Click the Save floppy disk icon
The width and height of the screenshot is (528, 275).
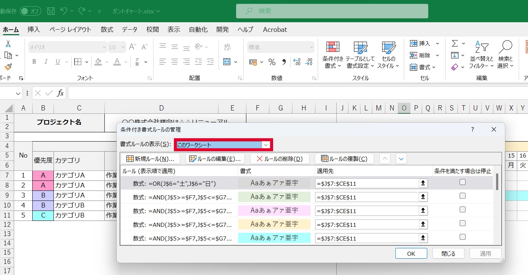[51, 11]
